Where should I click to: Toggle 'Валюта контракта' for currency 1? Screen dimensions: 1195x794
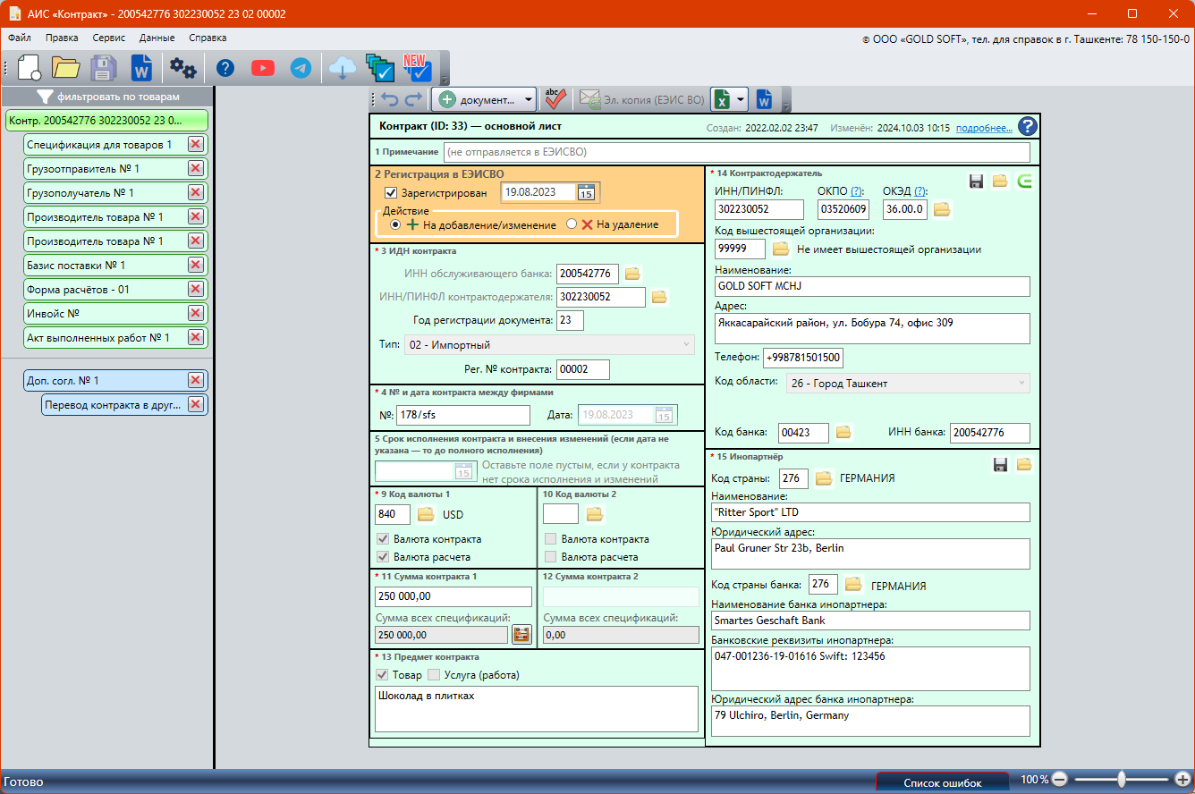pos(382,539)
